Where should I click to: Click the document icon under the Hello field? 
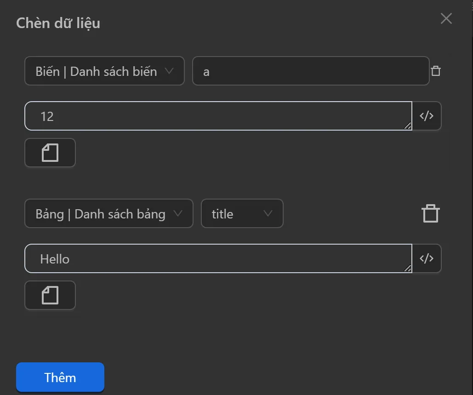click(x=50, y=295)
